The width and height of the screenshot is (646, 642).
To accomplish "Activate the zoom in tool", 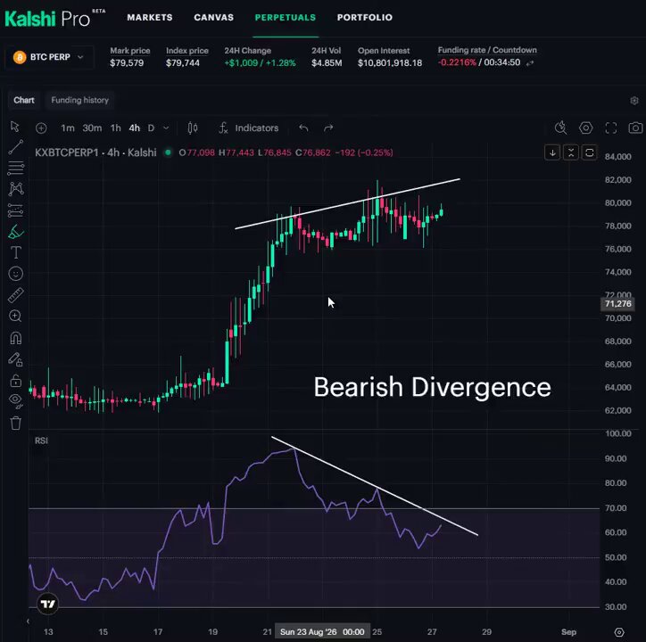I will click(x=15, y=317).
